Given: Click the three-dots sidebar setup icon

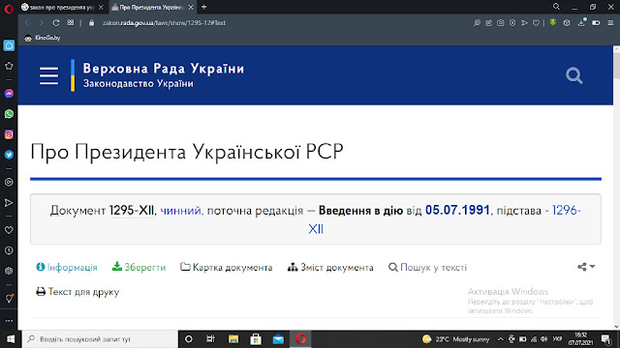Looking at the screenshot, I should coord(9,321).
